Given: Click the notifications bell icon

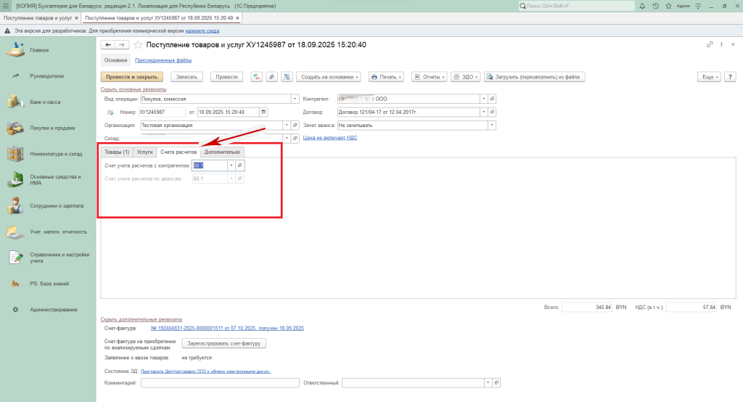Looking at the screenshot, I should click(x=643, y=6).
